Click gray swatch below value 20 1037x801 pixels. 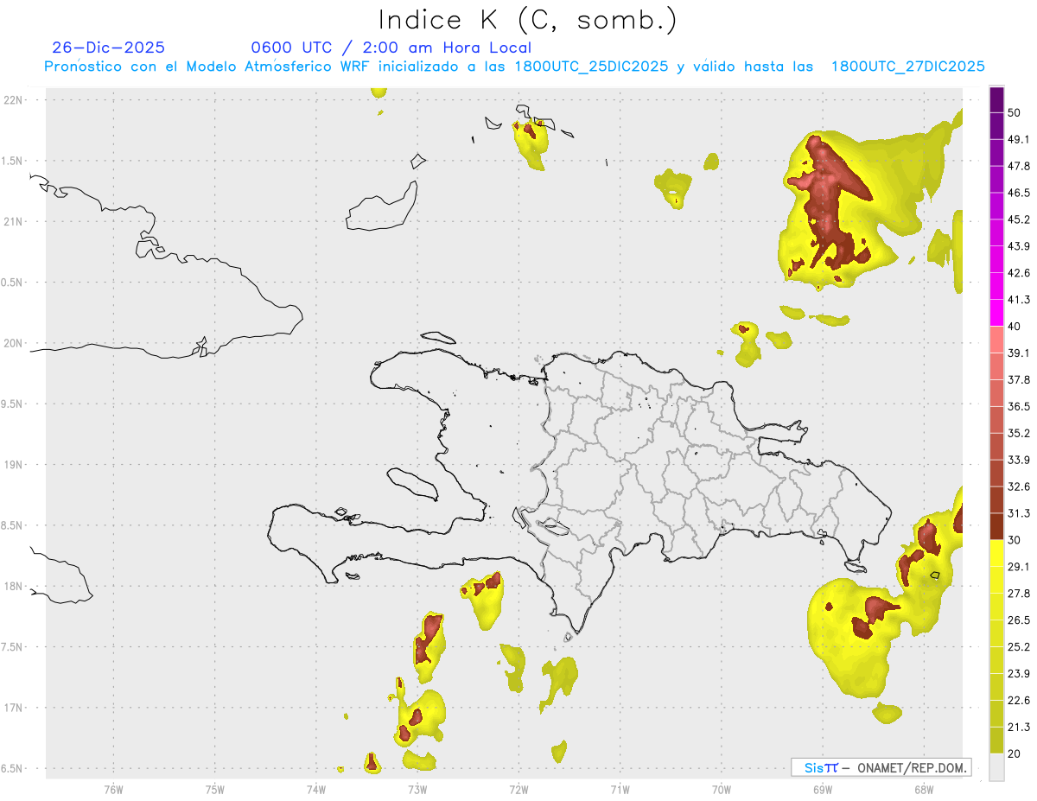coord(996,767)
